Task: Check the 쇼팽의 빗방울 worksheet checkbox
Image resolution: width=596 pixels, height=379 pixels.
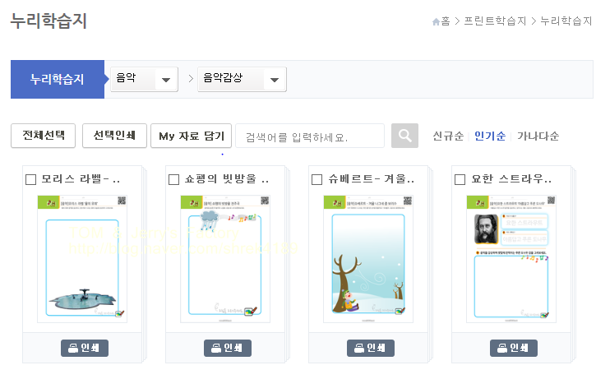Action: tap(173, 179)
